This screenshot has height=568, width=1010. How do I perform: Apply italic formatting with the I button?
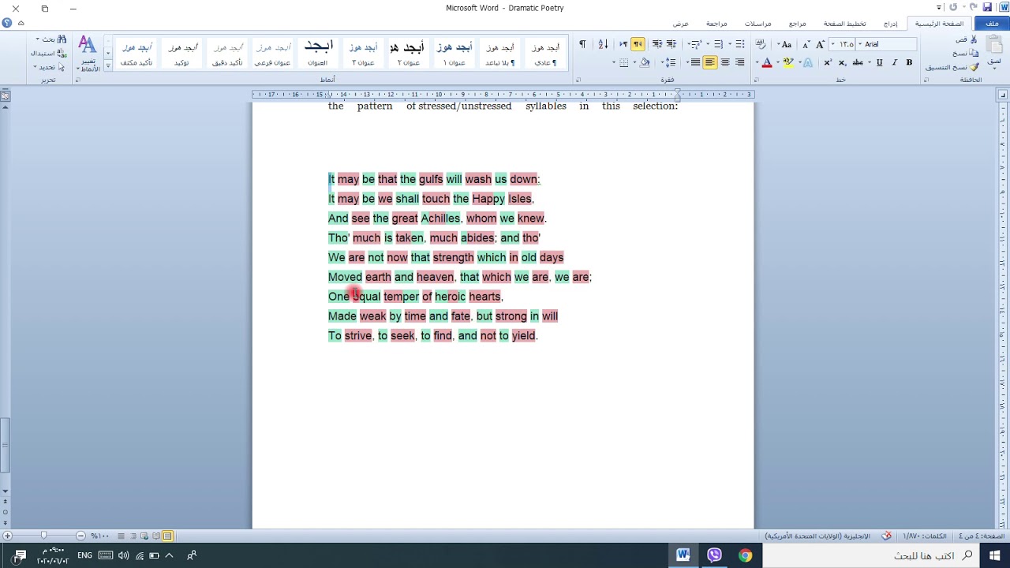tap(894, 62)
